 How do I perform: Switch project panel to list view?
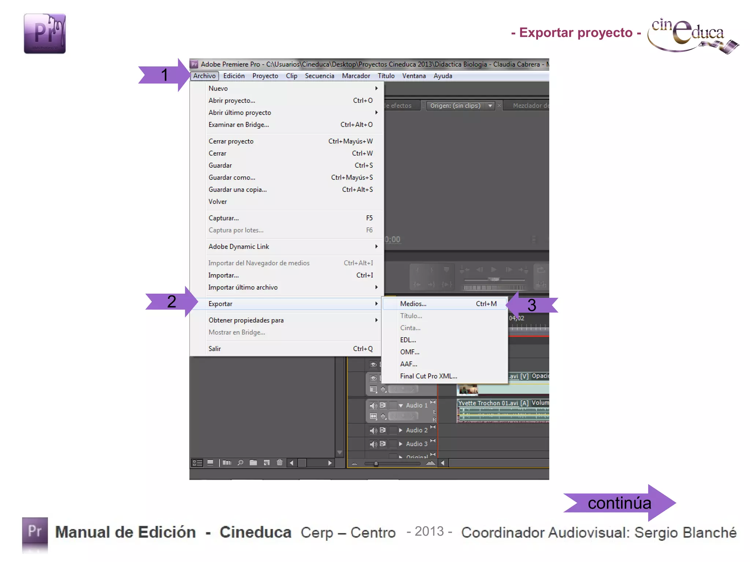click(x=197, y=463)
